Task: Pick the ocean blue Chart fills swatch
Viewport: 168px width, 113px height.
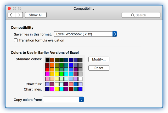Action: click(76, 84)
